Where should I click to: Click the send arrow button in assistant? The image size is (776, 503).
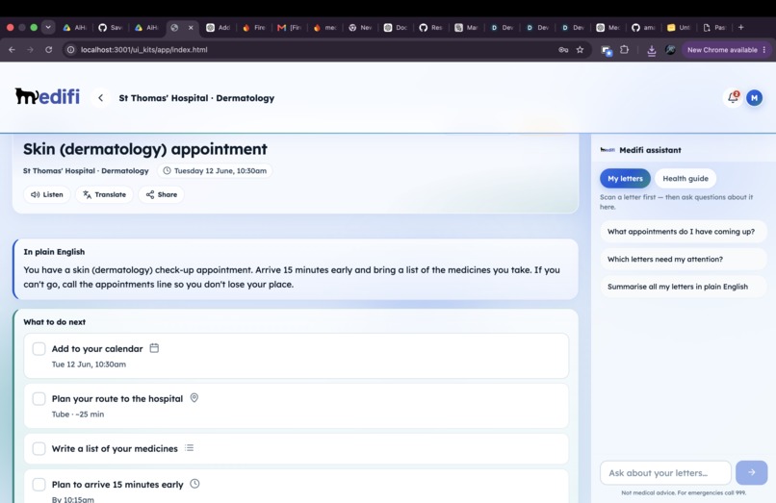pos(751,473)
